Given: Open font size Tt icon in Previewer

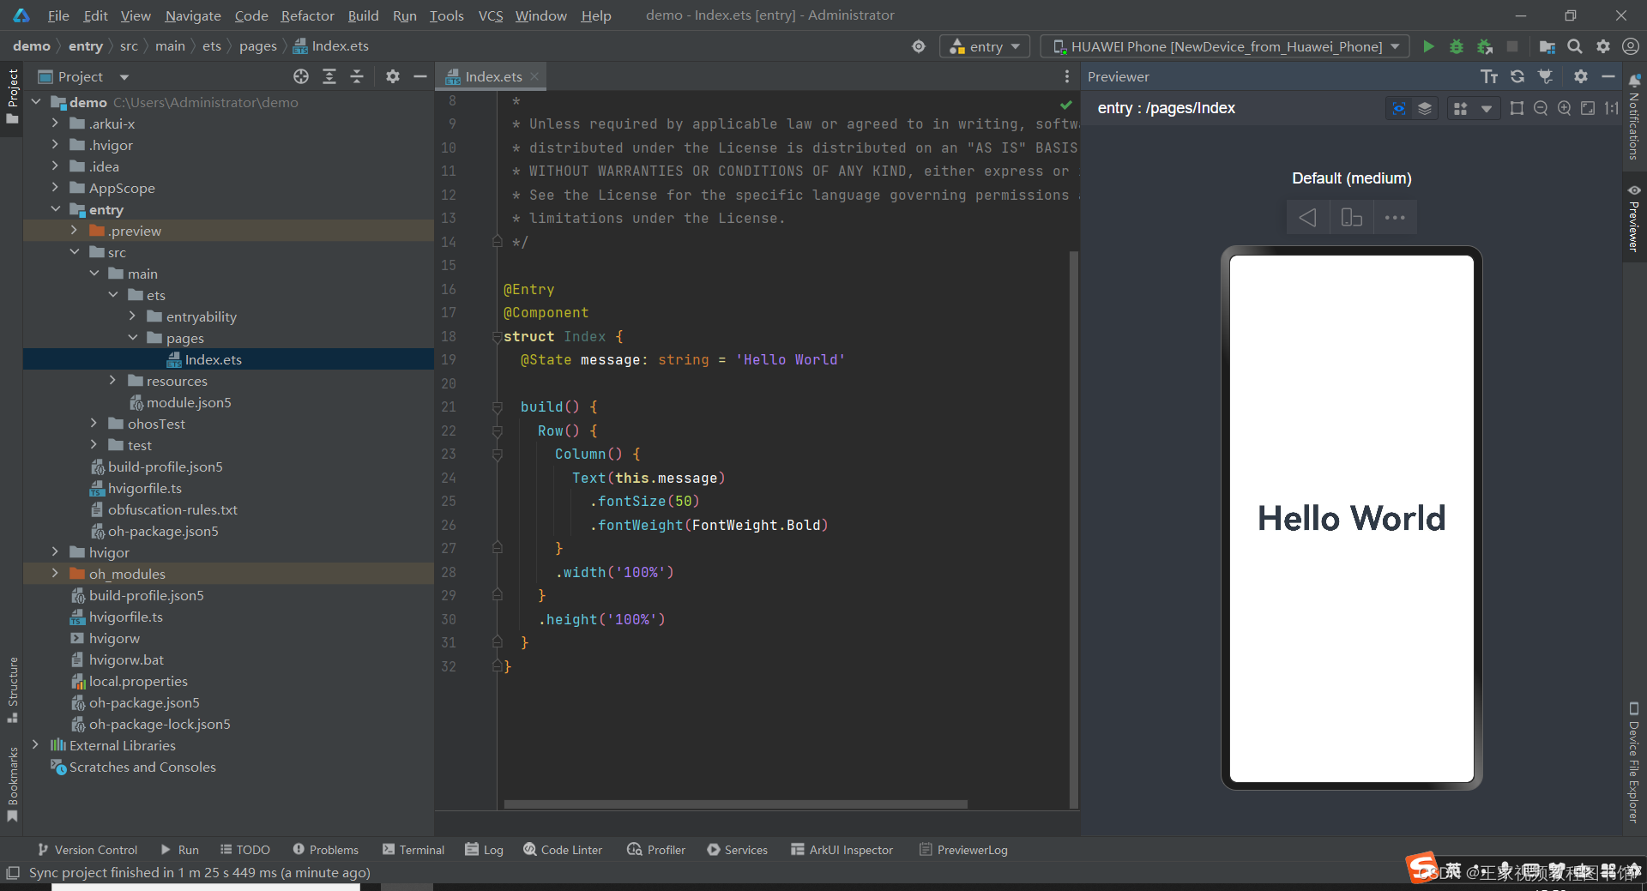Looking at the screenshot, I should point(1489,76).
